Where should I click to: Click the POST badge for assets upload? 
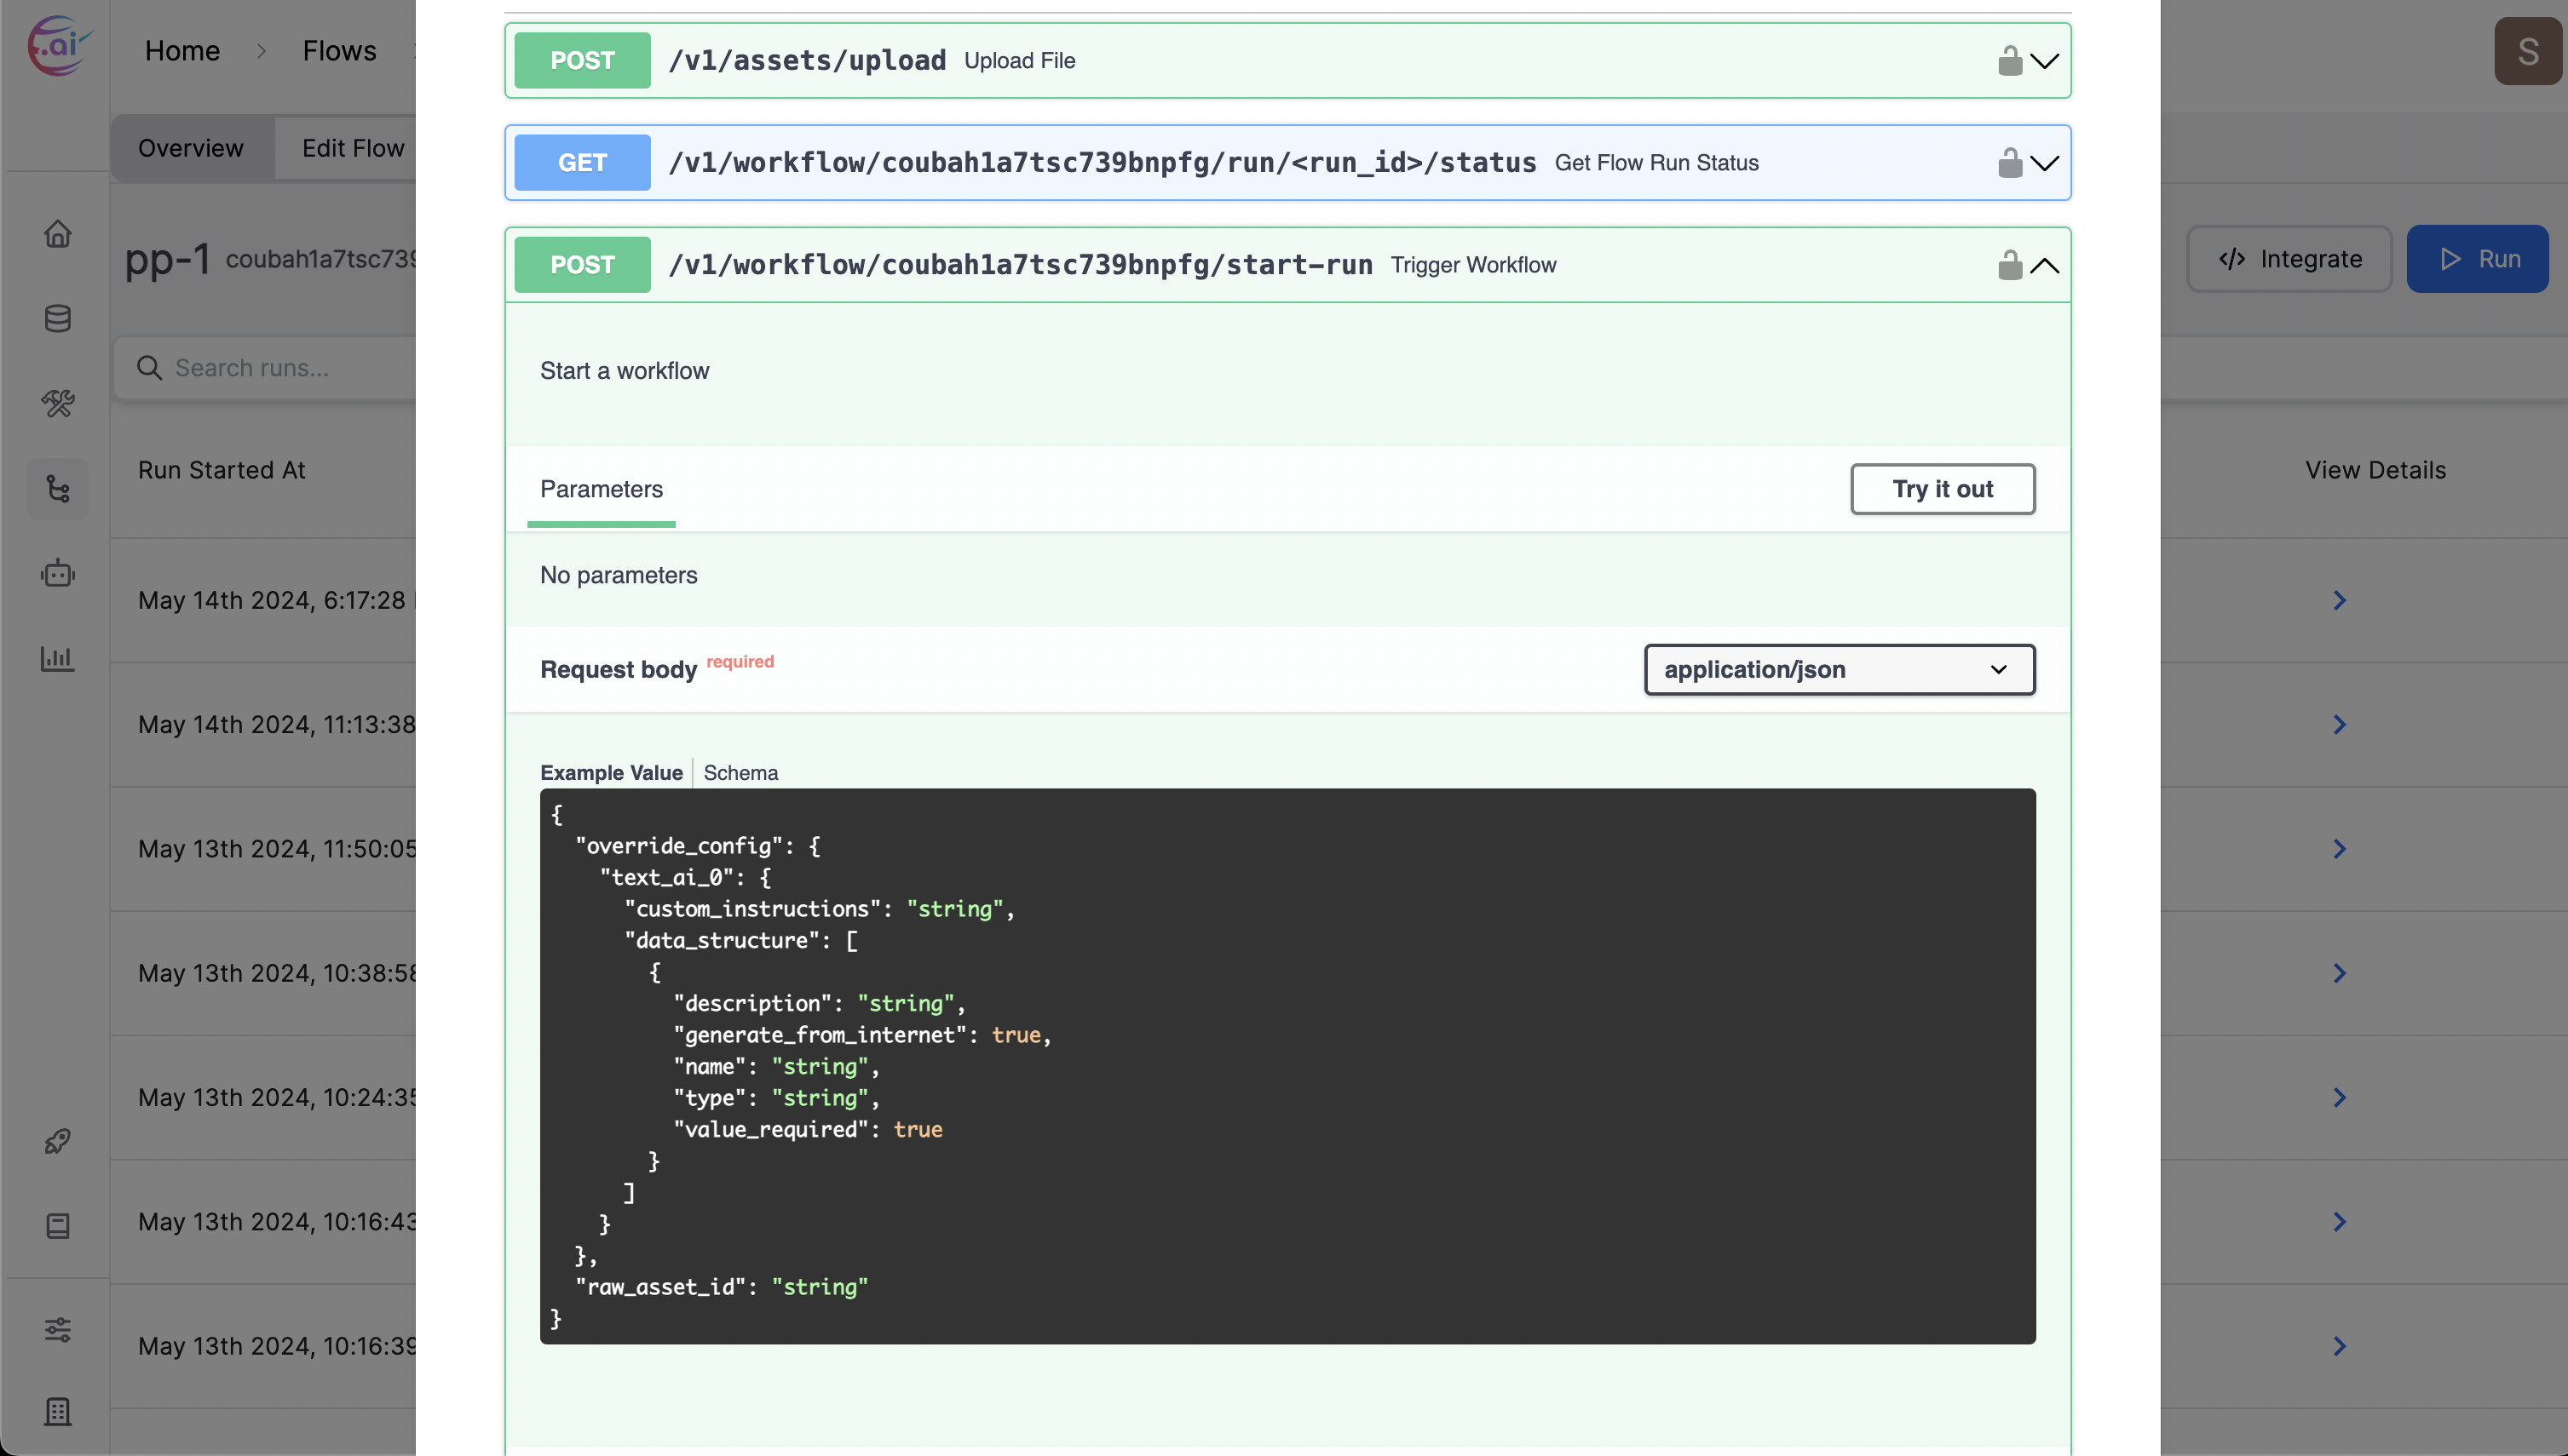pyautogui.click(x=582, y=61)
